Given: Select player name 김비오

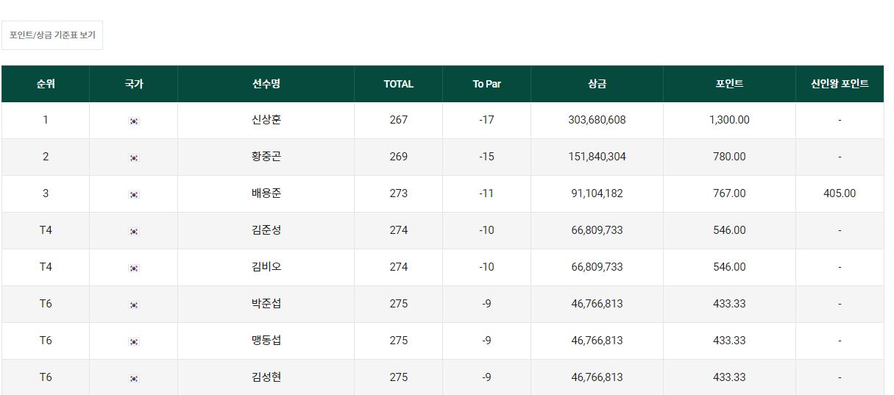Looking at the screenshot, I should [266, 267].
